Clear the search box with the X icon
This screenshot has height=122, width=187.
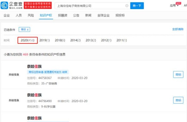click(127, 6)
